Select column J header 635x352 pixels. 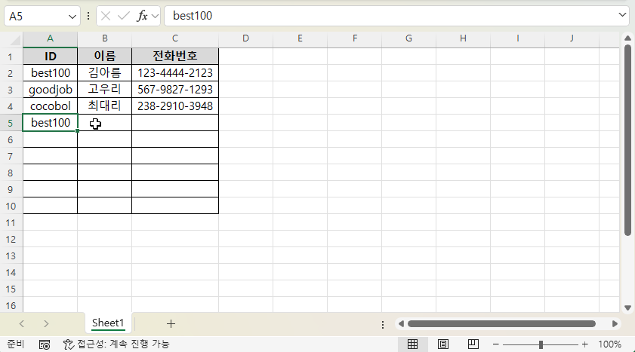[x=572, y=38]
